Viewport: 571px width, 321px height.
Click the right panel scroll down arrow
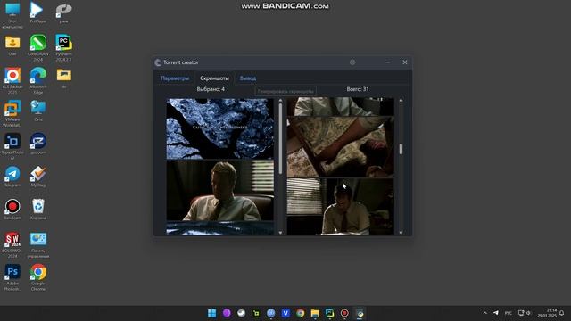(x=401, y=232)
